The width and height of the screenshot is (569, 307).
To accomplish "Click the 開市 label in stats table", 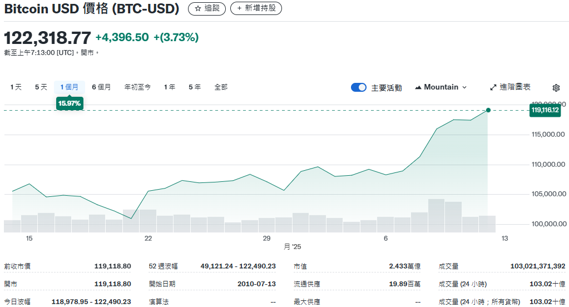I will (x=11, y=284).
